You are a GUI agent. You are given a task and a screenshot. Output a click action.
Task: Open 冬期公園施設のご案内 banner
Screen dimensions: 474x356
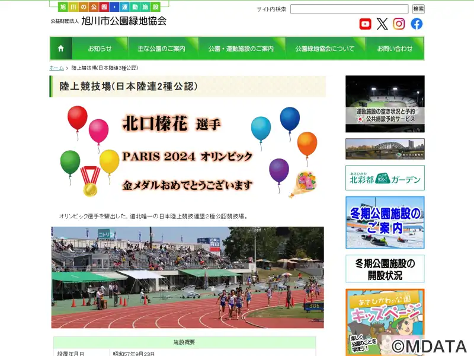pos(385,223)
